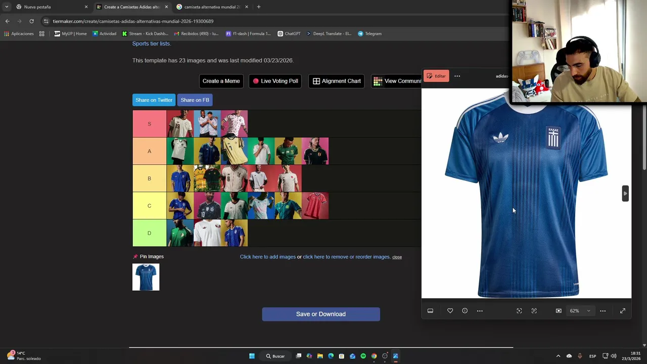Image resolution: width=647 pixels, height=364 pixels.
Task: Click the address bar URL
Action: click(133, 21)
